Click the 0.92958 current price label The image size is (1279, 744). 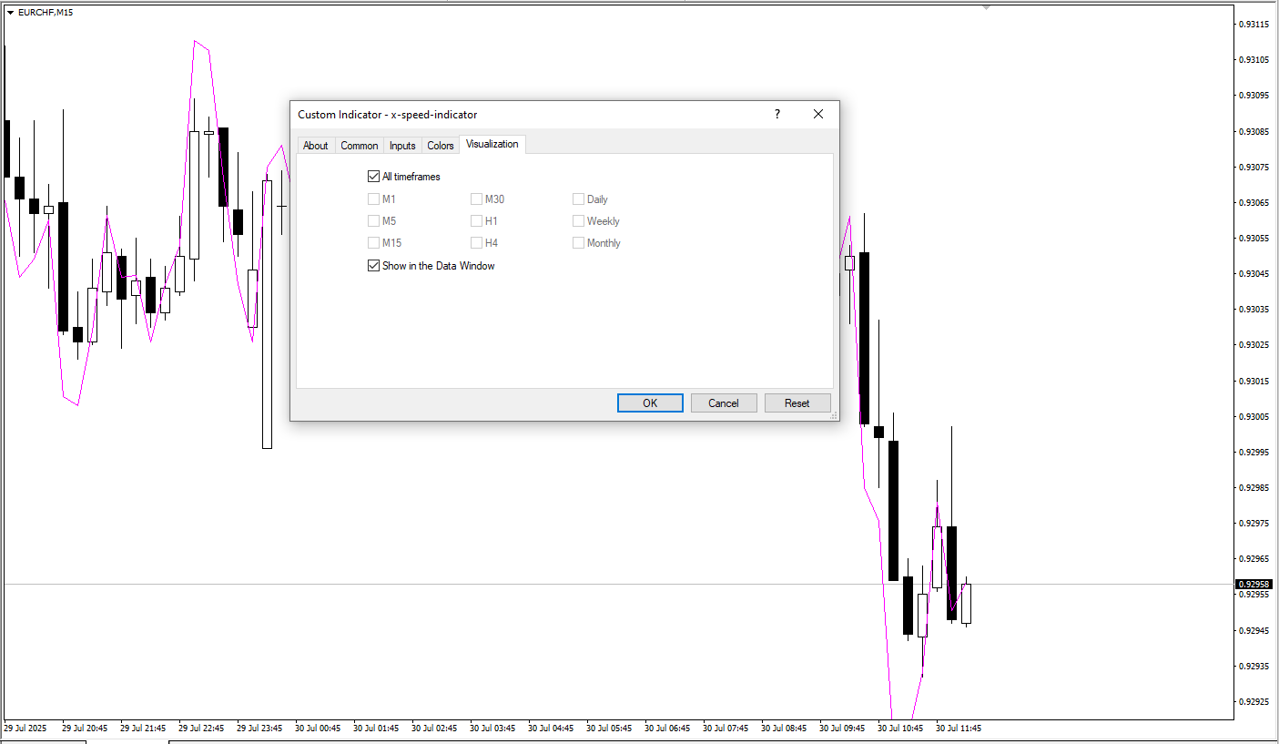(1254, 584)
